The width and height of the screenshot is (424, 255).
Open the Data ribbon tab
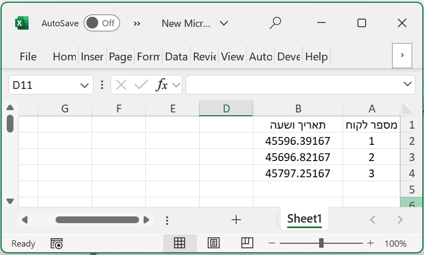tap(176, 56)
